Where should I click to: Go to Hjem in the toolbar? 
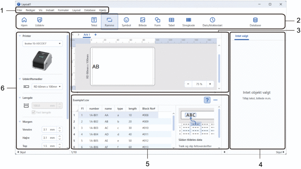(x=24, y=22)
